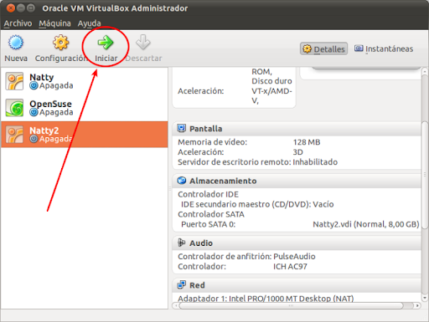Select the Natty virtual machine
Screen dimensions: 429x322
point(85,81)
